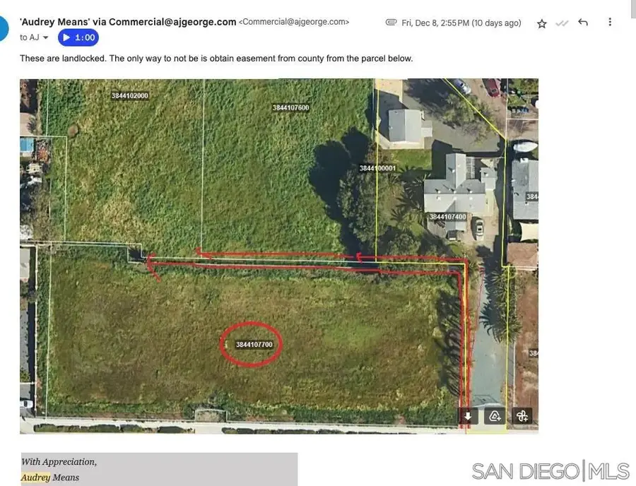636x486 pixels.
Task: Click the double checkmark icon
Action: (561, 23)
